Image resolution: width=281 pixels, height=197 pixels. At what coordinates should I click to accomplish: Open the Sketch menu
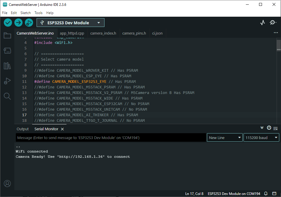click(25, 13)
